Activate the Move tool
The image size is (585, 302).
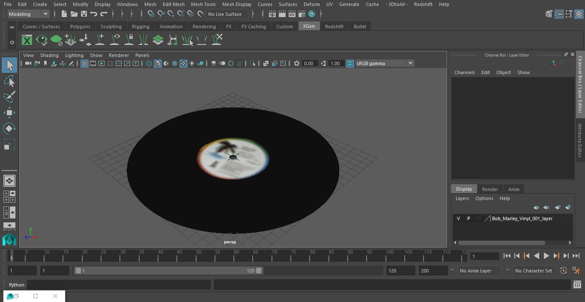coord(9,113)
